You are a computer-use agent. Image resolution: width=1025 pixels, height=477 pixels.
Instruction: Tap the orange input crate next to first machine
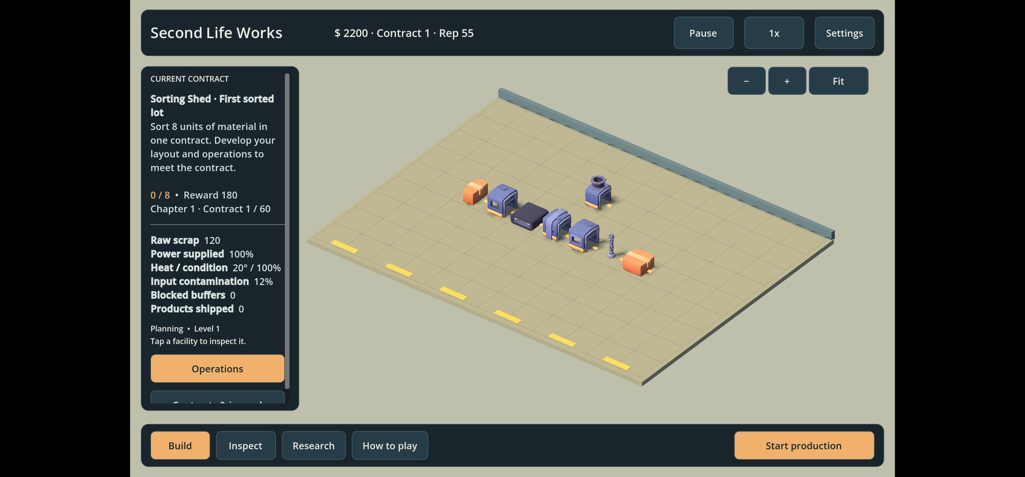pos(475,192)
